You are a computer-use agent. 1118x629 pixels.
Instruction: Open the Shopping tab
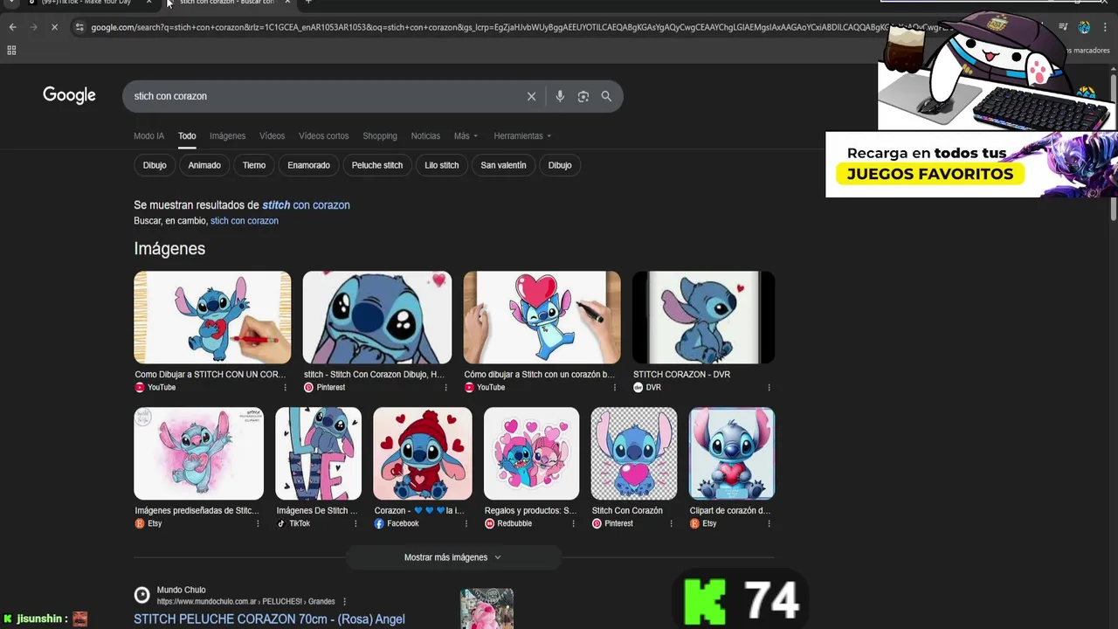(380, 135)
